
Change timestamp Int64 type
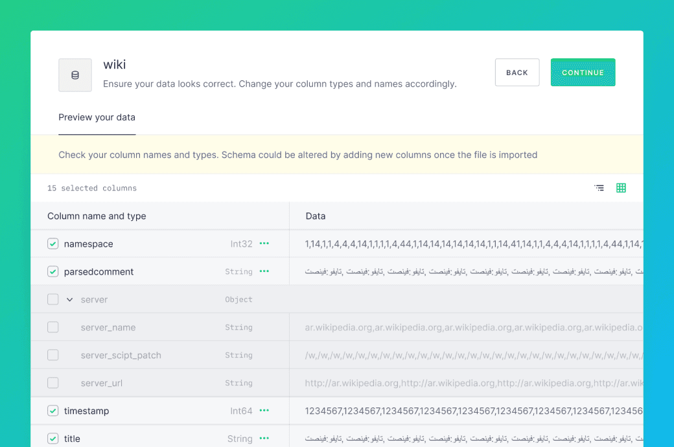tap(241, 411)
